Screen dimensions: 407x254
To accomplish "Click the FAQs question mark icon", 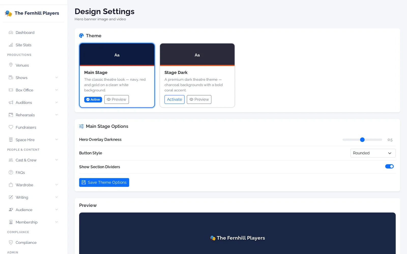I will [11, 172].
